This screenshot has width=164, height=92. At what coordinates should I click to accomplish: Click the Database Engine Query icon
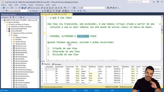pos(42,8)
